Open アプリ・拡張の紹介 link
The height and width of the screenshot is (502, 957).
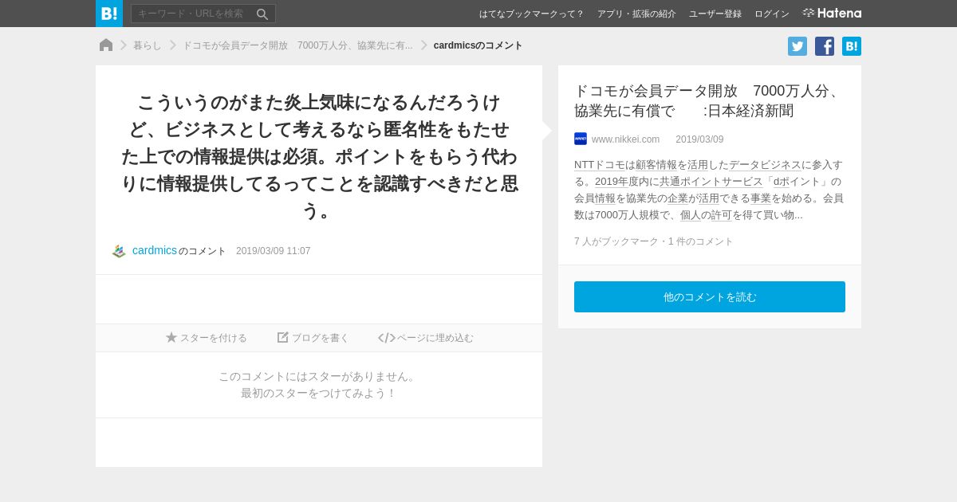click(636, 14)
